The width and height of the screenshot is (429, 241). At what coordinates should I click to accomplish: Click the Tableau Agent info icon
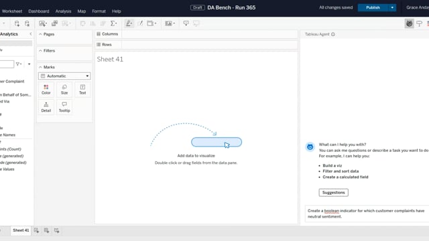pos(333,34)
